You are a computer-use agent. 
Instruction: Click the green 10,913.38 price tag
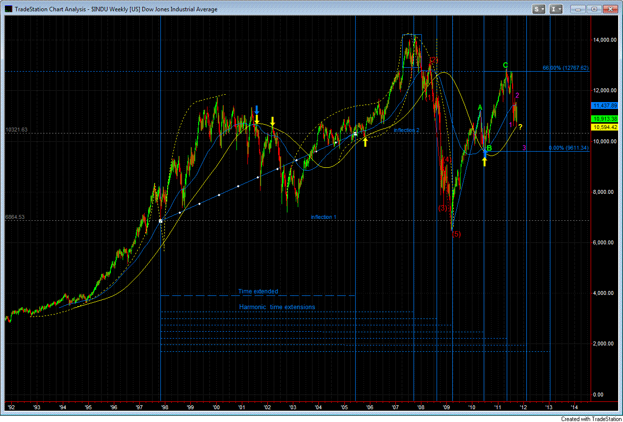605,119
